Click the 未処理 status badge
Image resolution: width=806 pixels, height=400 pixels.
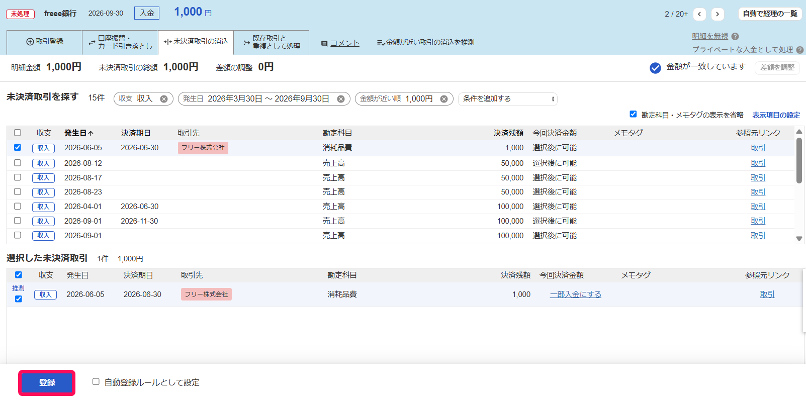tap(20, 14)
